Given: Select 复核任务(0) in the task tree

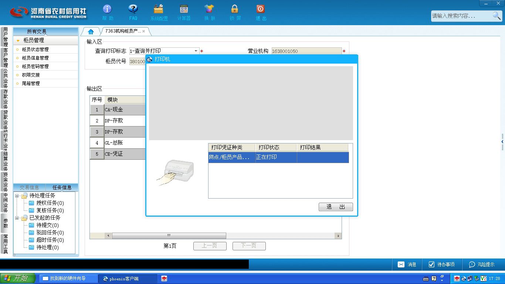Looking at the screenshot, I should (x=50, y=210).
